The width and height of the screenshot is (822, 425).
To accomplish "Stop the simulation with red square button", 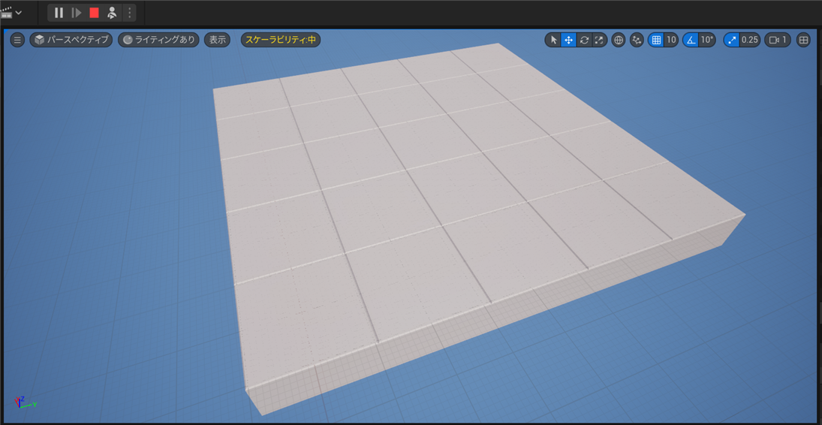I will [94, 13].
